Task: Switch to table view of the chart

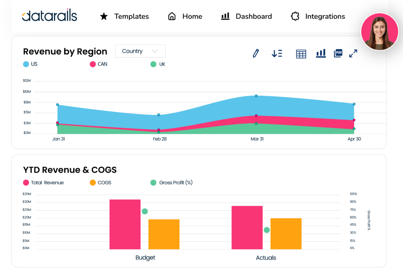Action: 301,54
